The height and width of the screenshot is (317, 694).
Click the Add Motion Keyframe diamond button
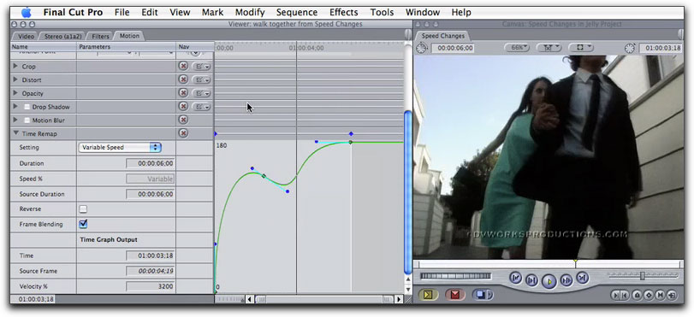[649, 295]
